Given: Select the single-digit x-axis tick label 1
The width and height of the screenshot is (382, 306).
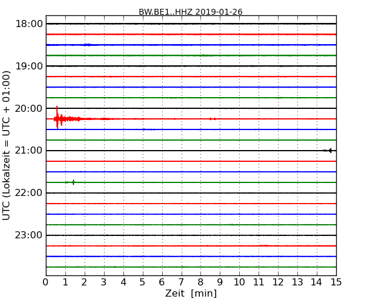Looking at the screenshot, I should coord(65,282).
